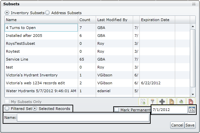Viewport: 200px width, 133px height.
Task: Select Address Subsets radio button
Action: (47, 13)
